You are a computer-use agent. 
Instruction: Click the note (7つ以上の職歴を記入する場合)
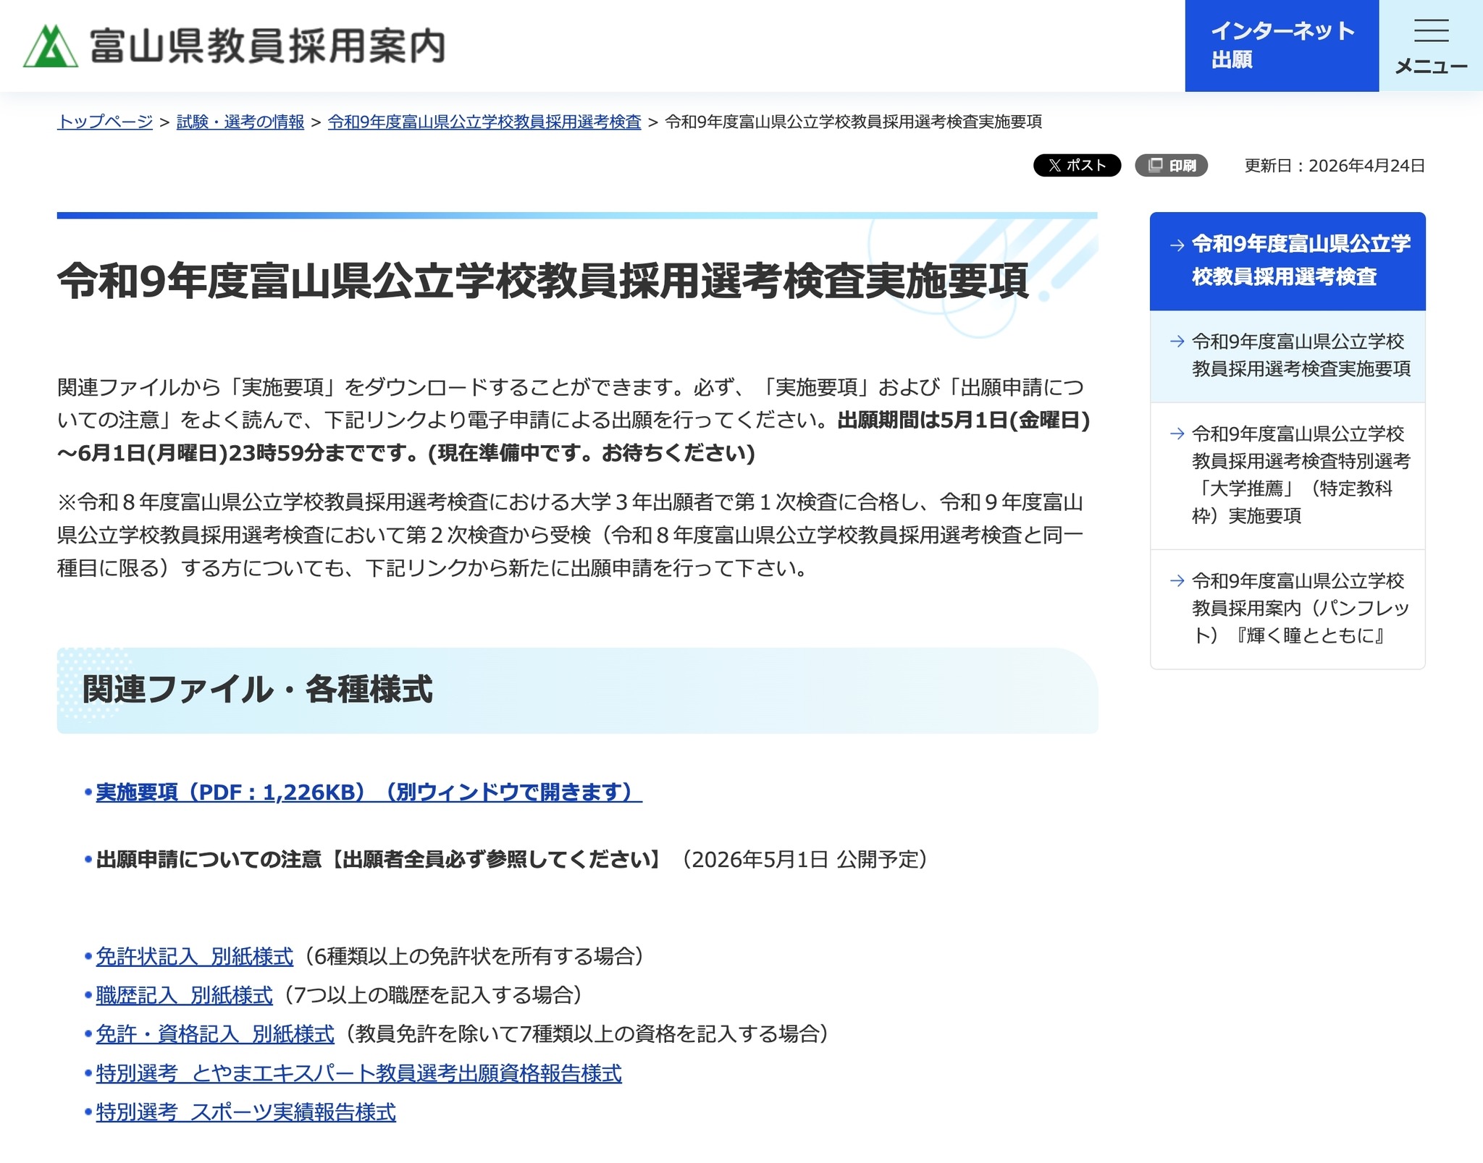click(433, 995)
